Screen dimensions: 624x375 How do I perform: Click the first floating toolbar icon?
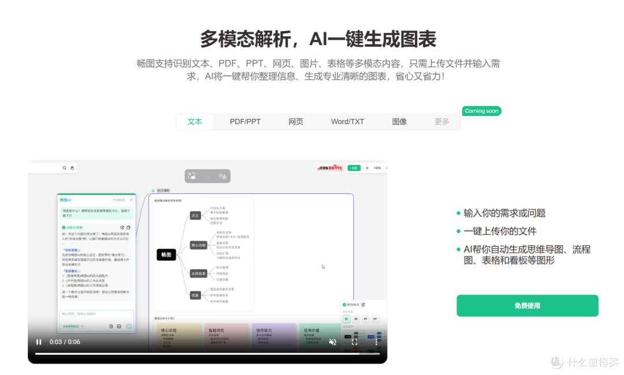[x=192, y=175]
